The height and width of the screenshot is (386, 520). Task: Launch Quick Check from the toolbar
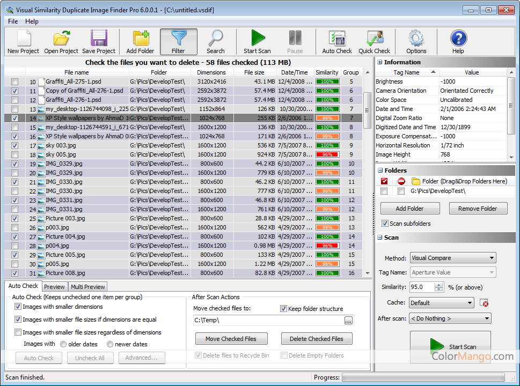click(375, 42)
